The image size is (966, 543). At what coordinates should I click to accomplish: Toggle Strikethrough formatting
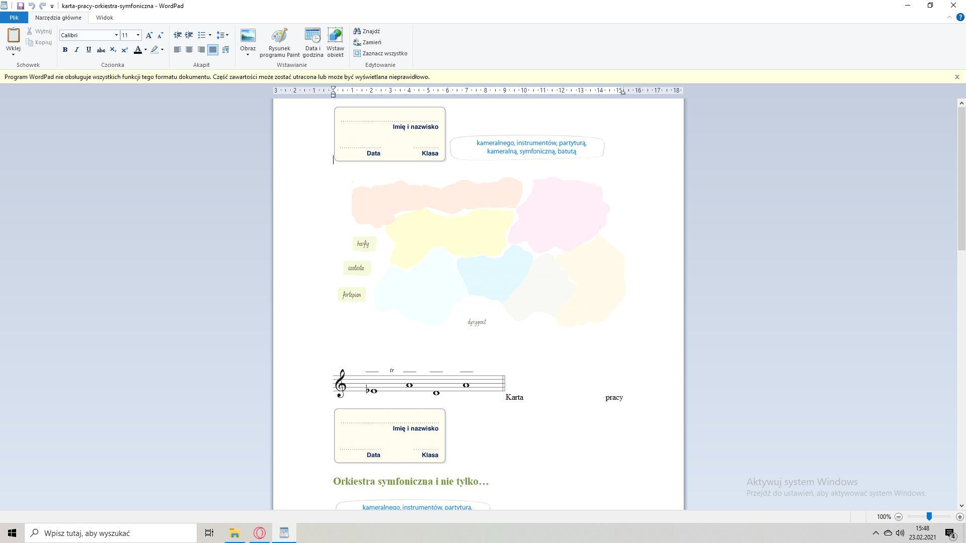tap(101, 49)
